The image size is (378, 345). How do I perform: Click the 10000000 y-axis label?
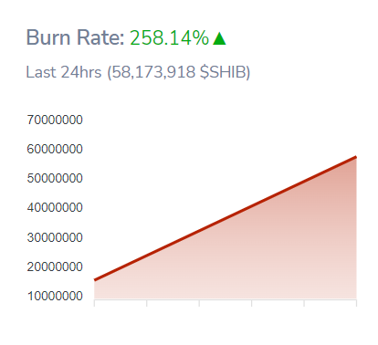point(55,296)
